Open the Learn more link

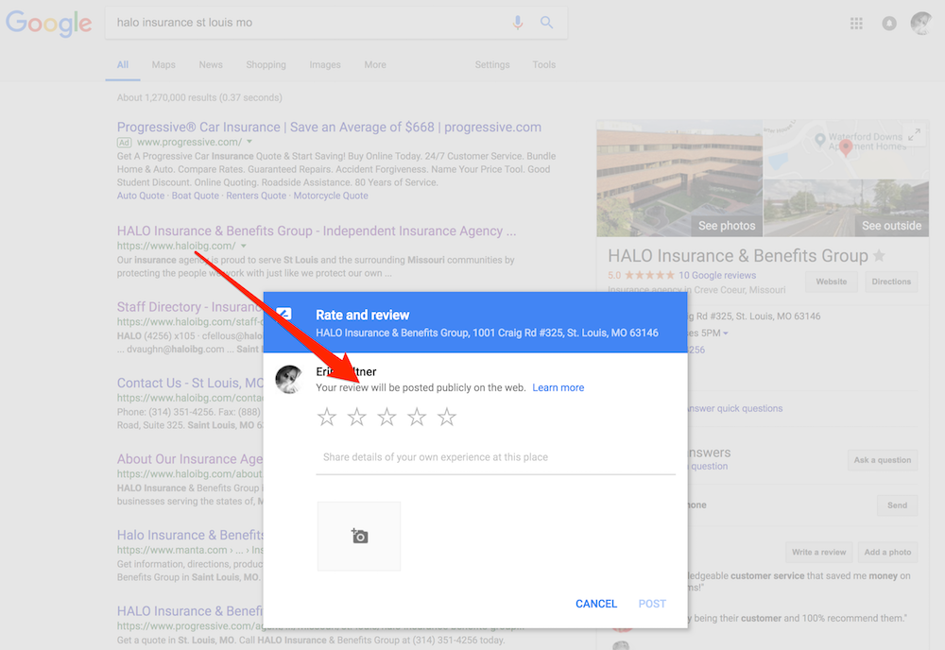pyautogui.click(x=558, y=388)
